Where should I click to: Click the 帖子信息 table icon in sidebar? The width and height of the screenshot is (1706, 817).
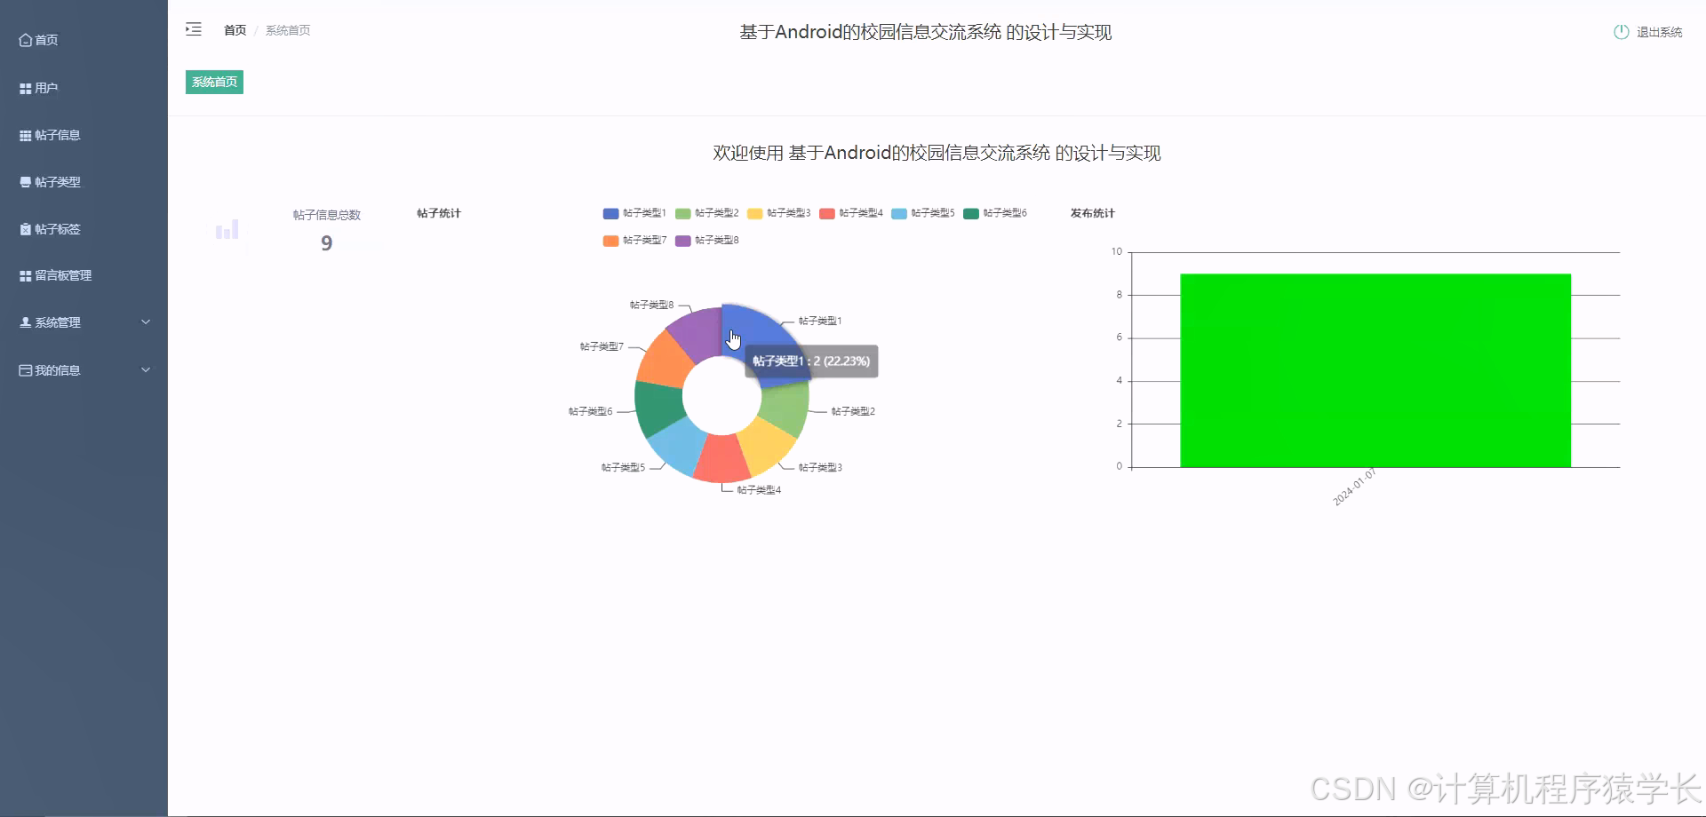click(x=26, y=135)
